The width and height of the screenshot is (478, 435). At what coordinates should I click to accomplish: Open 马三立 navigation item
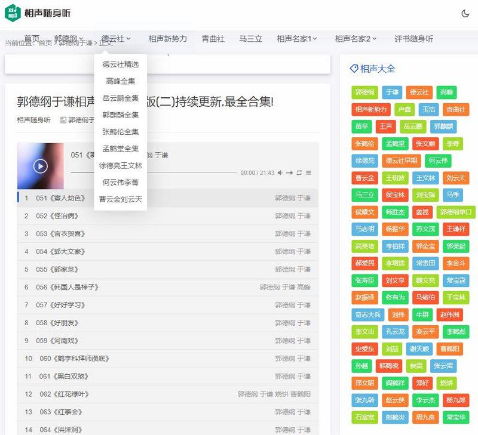coord(250,39)
